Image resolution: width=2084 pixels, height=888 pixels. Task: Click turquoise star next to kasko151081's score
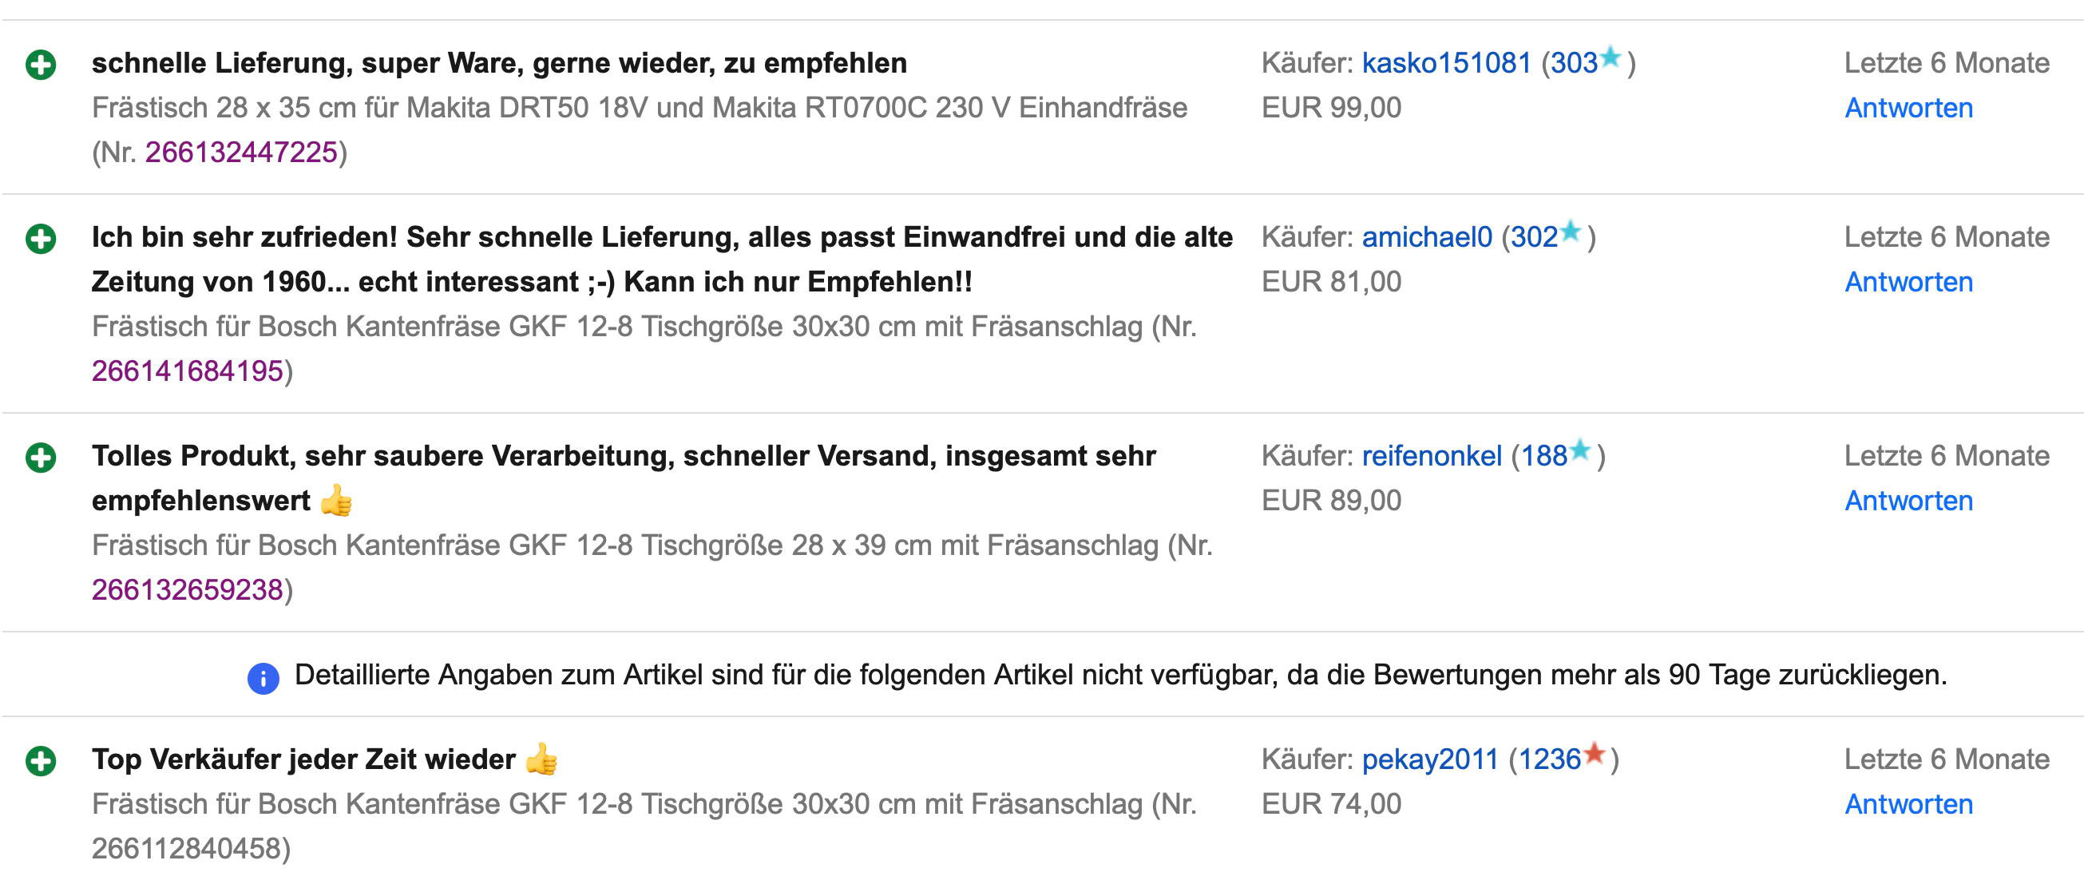[x=1610, y=57]
